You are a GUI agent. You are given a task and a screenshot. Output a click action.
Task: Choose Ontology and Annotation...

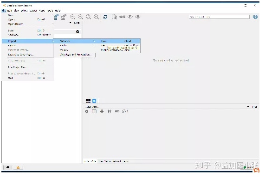[x=74, y=55]
